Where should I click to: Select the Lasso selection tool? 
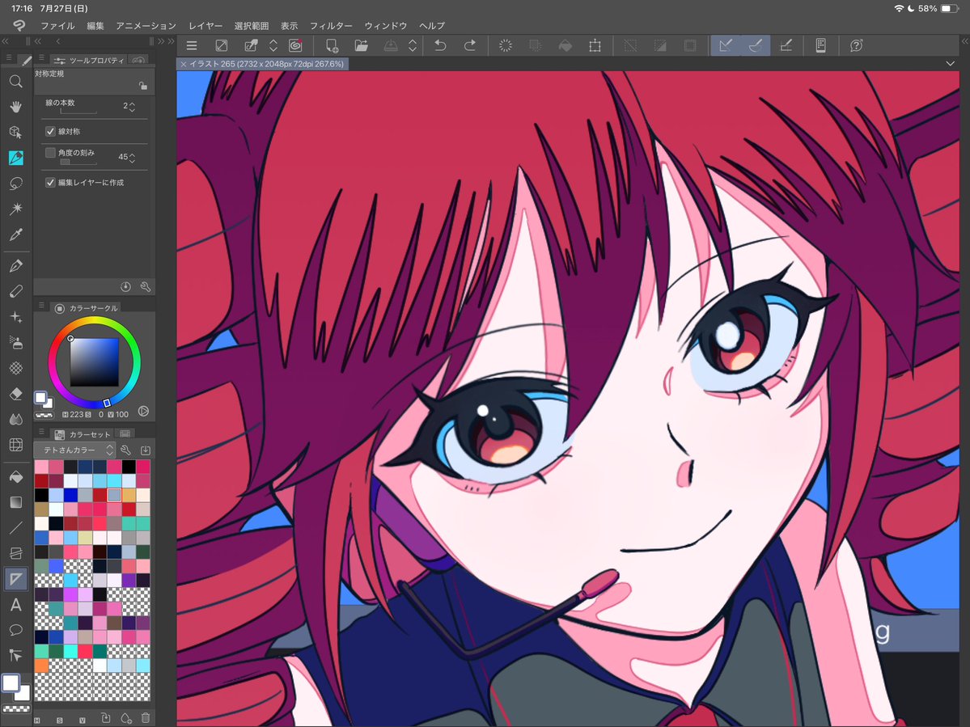(16, 184)
